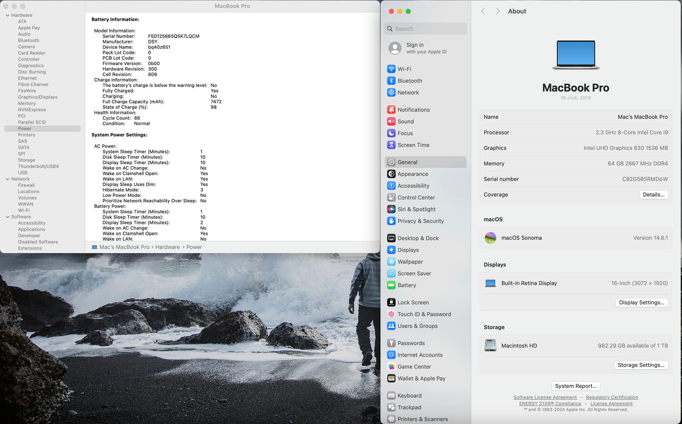Image resolution: width=682 pixels, height=424 pixels.
Task: Click the Bluetooth icon in System Settings
Action: pyautogui.click(x=391, y=81)
